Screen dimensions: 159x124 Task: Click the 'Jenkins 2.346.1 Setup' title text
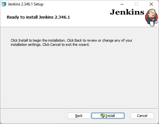coord(26,4)
